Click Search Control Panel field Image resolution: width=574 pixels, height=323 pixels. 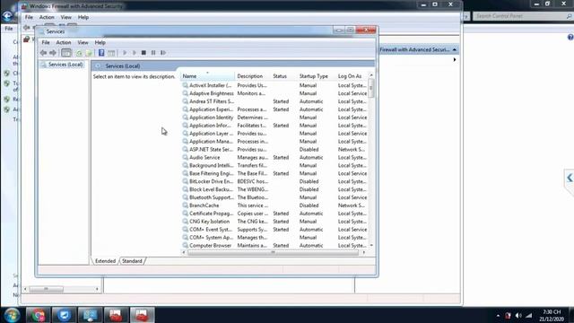click(522, 16)
